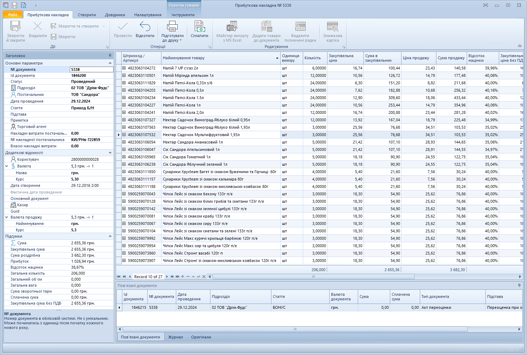Collapse the Валюта property group

click(x=7, y=166)
